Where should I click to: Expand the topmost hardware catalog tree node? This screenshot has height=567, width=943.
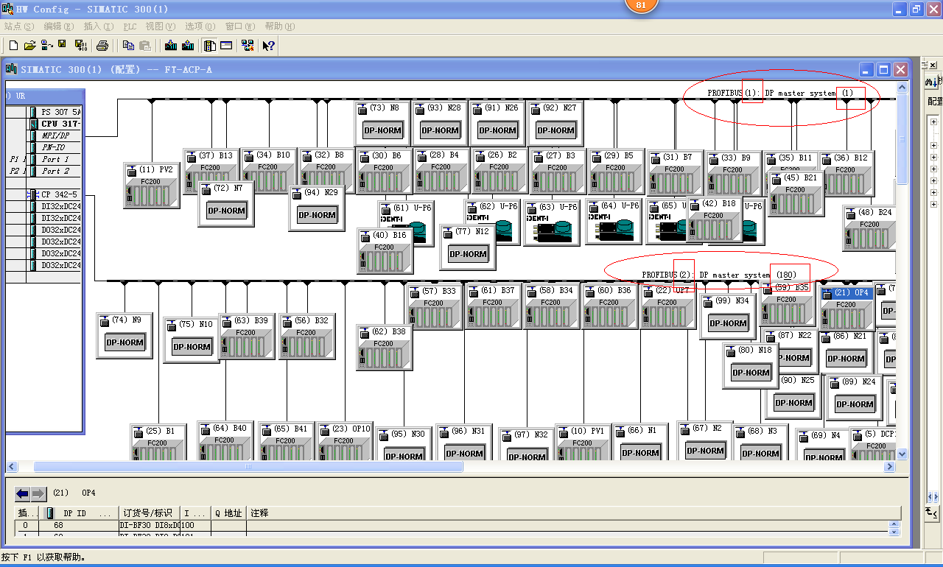(933, 122)
